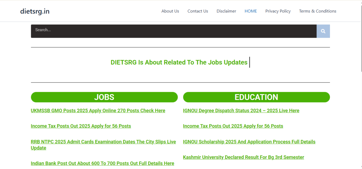
Task: Open UKMSSB GMO Posts 2025 article
Action: pos(98,111)
